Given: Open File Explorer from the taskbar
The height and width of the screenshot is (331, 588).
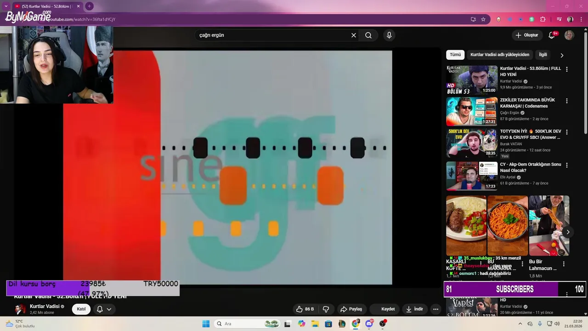Looking at the screenshot, I should 315,324.
